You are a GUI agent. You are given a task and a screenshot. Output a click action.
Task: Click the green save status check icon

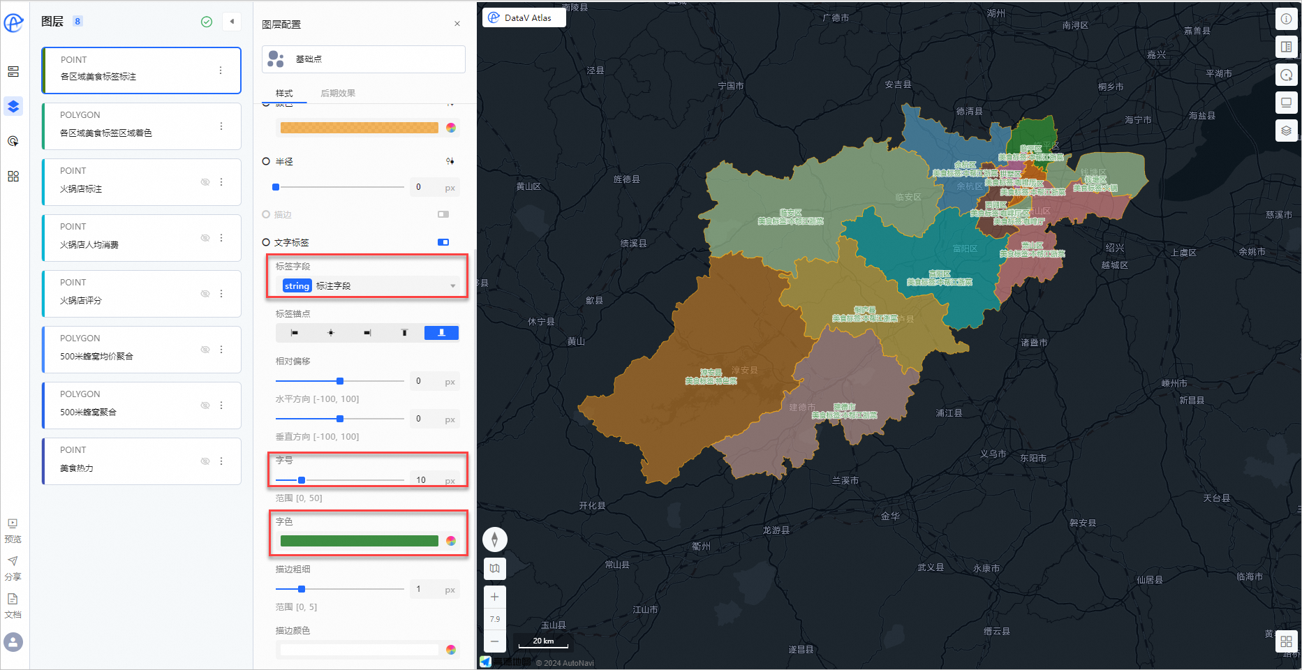pyautogui.click(x=207, y=22)
